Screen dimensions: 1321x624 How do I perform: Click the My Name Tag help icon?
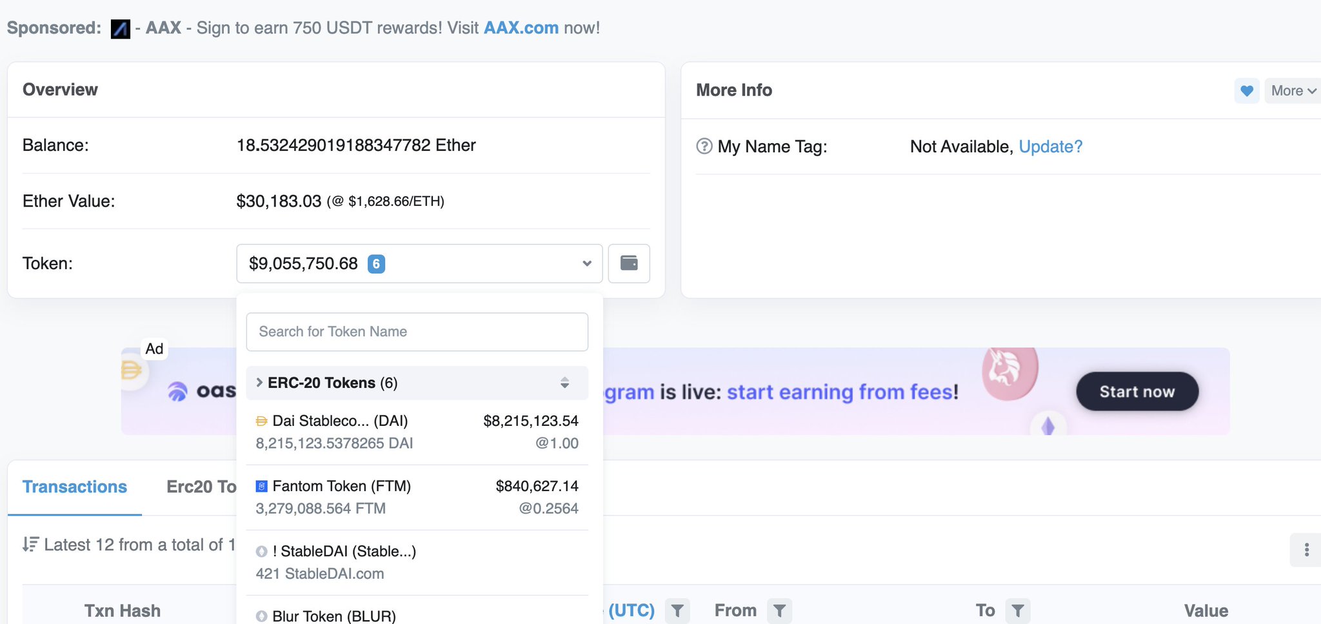tap(704, 146)
